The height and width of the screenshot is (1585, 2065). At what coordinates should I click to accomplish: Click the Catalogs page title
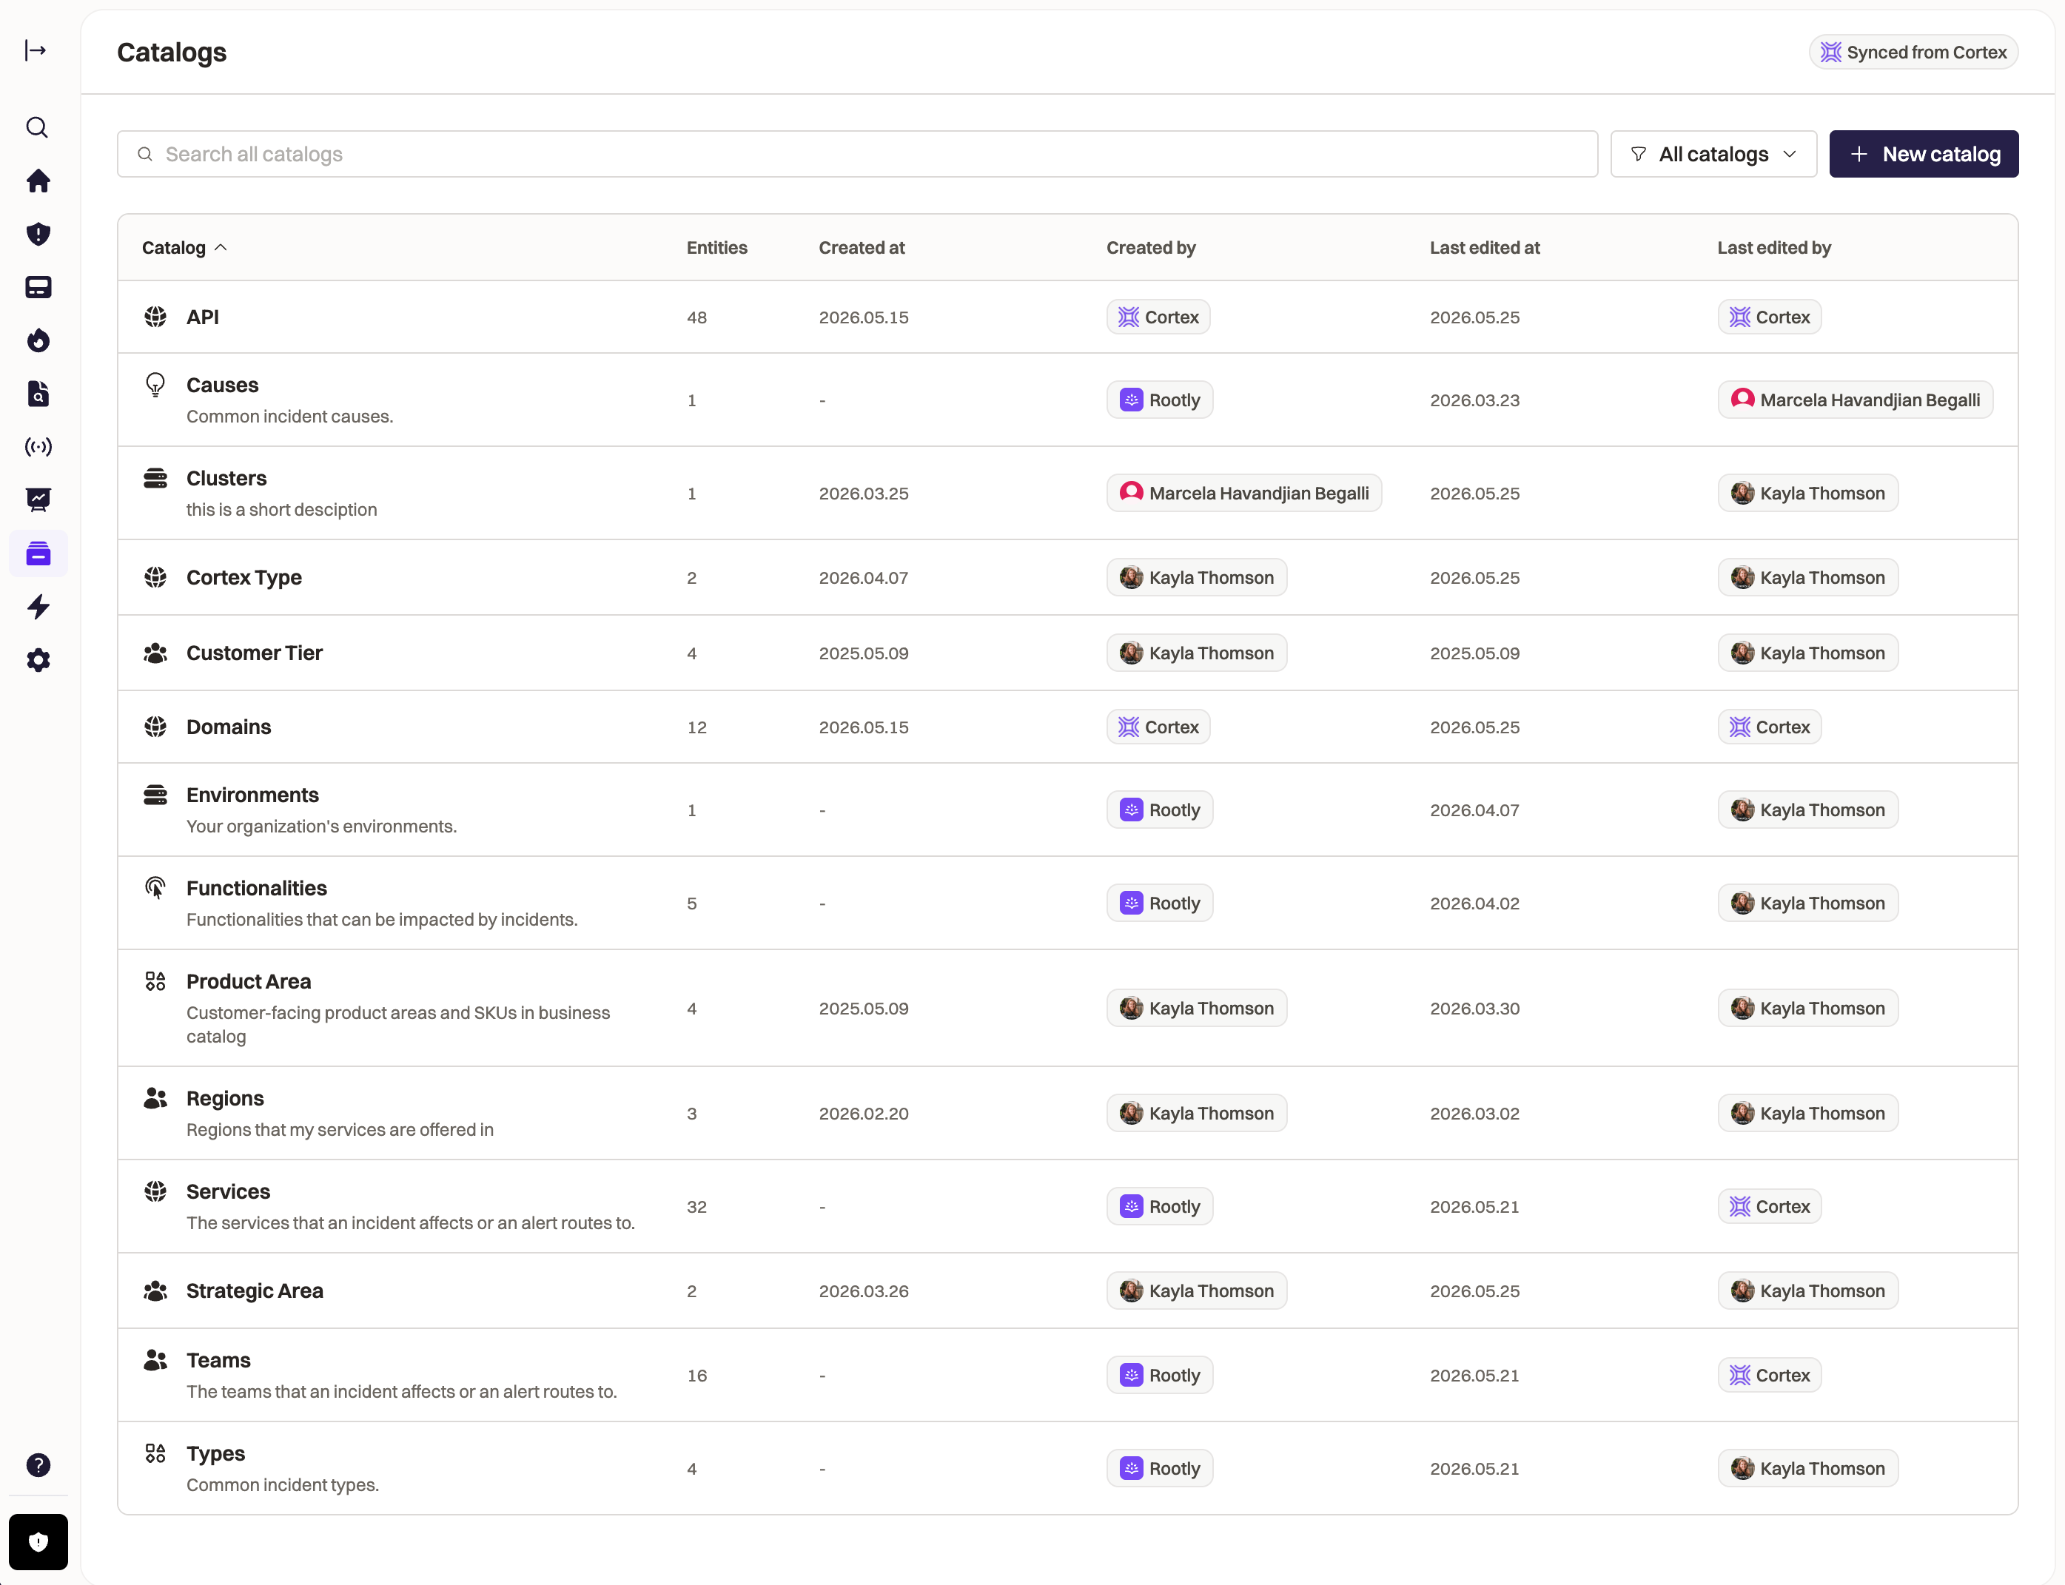tap(172, 52)
